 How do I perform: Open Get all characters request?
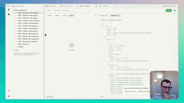[28, 13]
